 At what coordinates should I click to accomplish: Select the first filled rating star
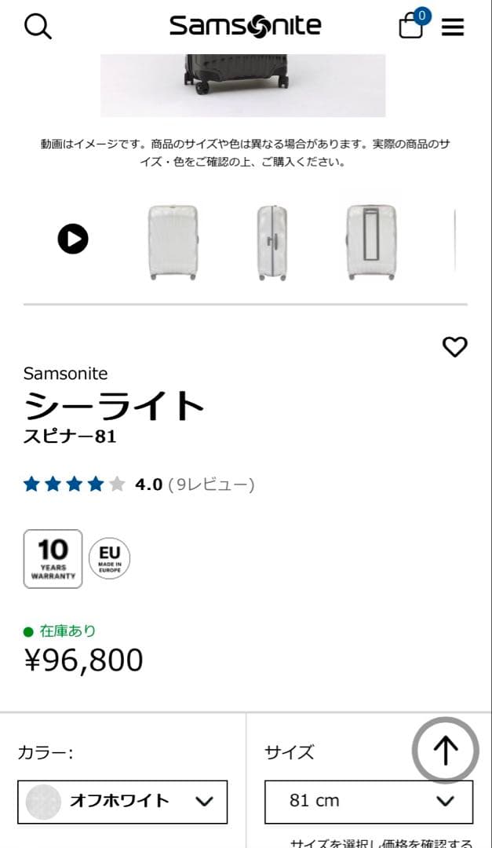[x=31, y=484]
